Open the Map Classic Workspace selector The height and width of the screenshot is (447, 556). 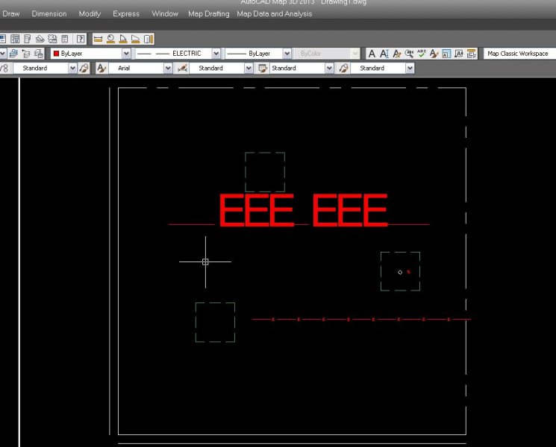pos(519,54)
